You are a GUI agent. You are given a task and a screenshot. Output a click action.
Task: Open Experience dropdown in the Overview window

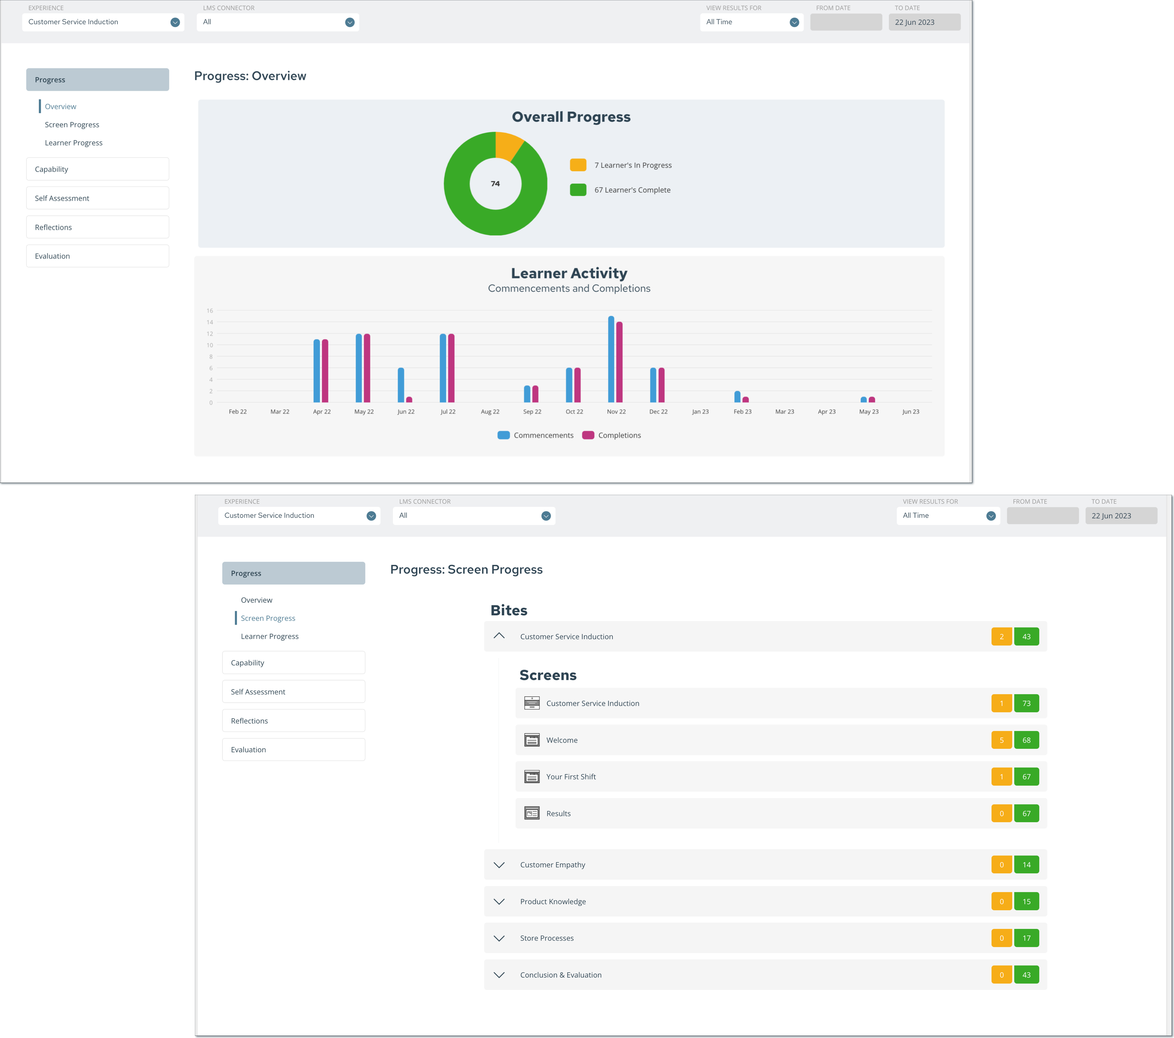point(103,22)
